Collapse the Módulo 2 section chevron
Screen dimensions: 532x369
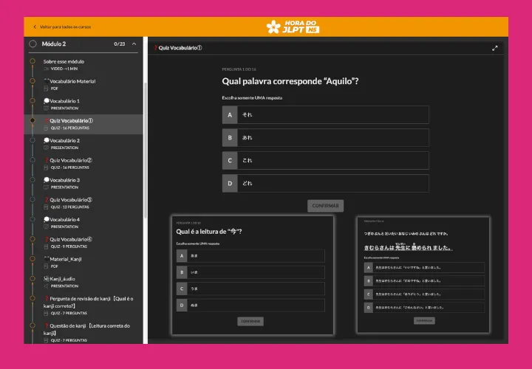point(134,44)
